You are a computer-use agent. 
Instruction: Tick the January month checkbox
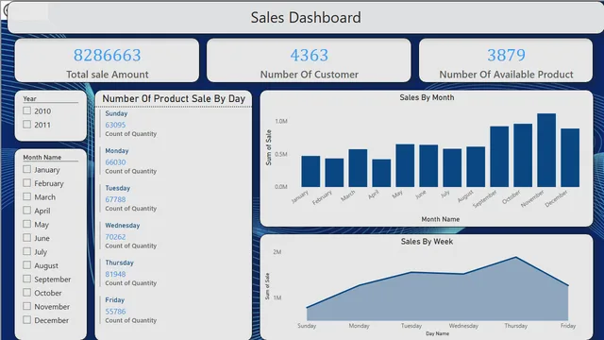pos(27,169)
